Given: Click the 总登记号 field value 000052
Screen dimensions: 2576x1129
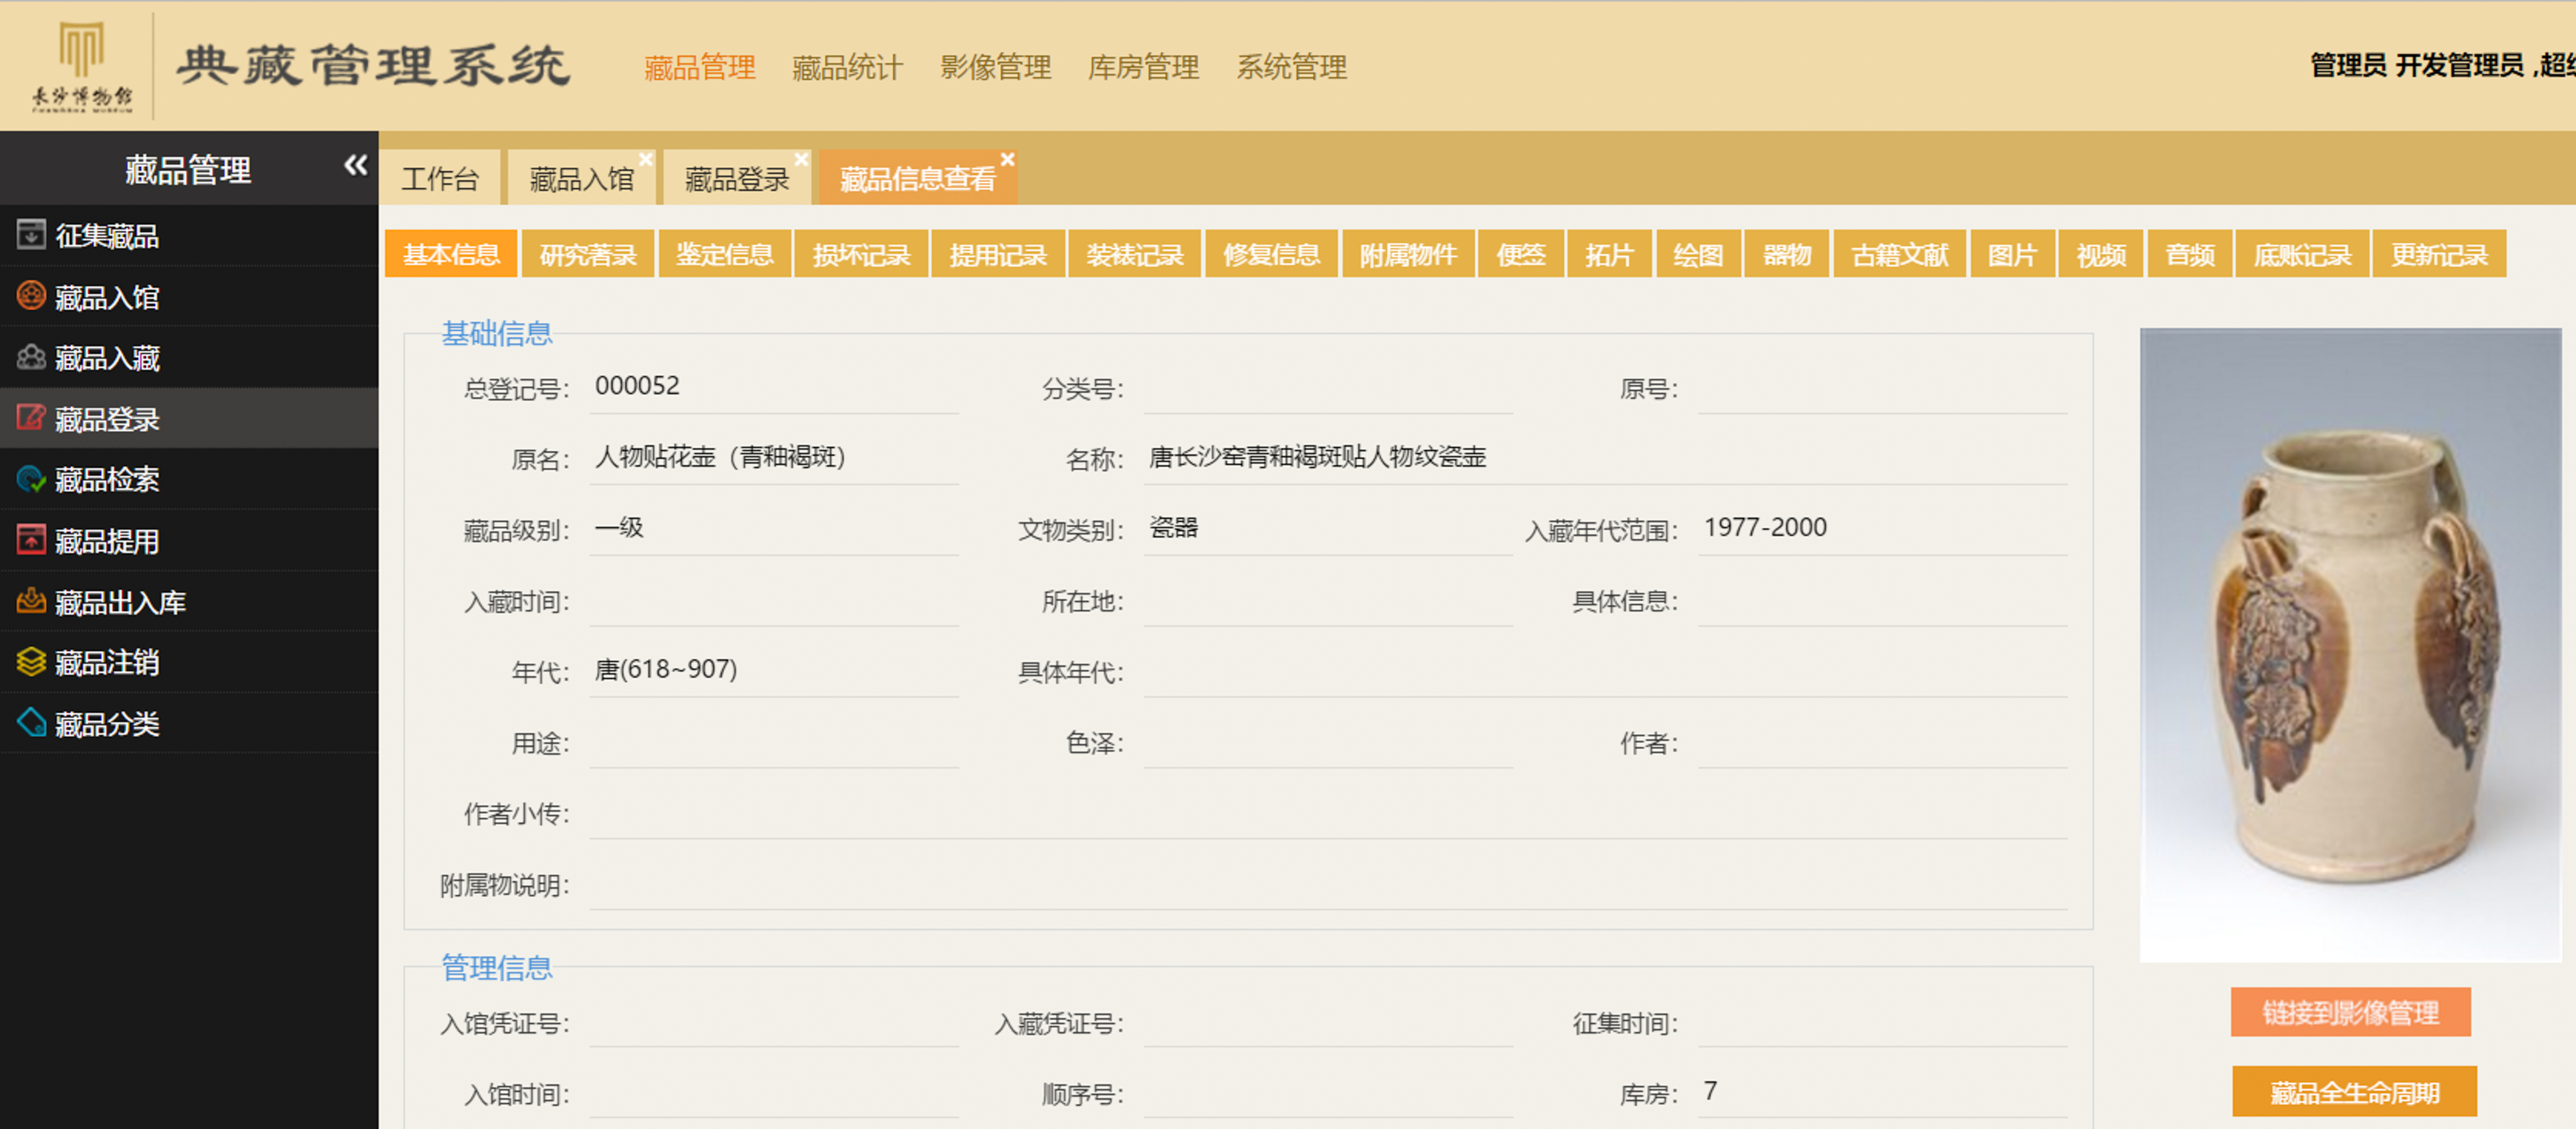Looking at the screenshot, I should [774, 387].
